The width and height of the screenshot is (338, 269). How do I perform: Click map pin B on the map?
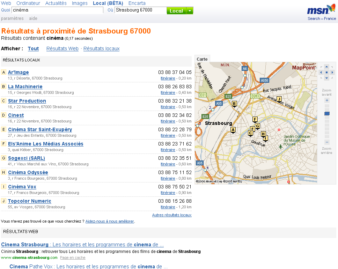click(x=234, y=104)
